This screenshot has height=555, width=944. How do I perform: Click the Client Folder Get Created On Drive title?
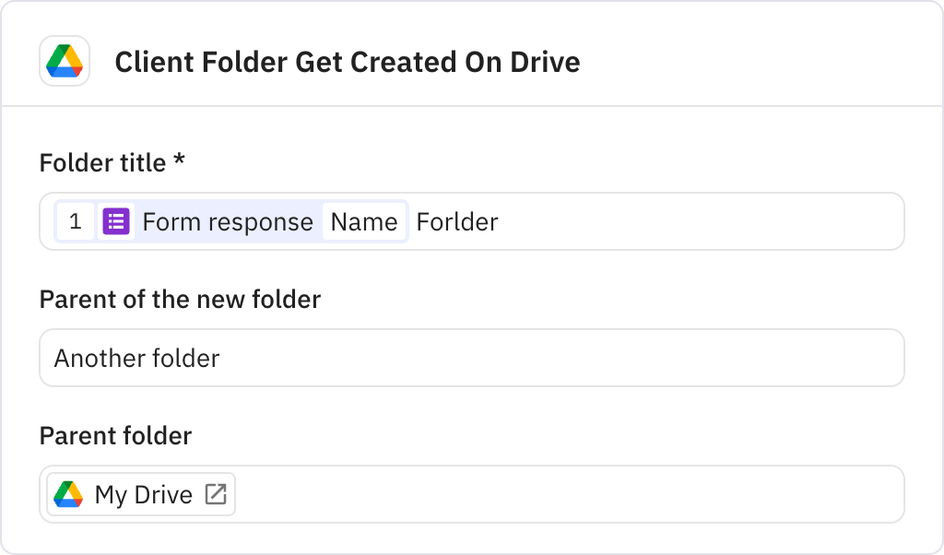tap(348, 62)
